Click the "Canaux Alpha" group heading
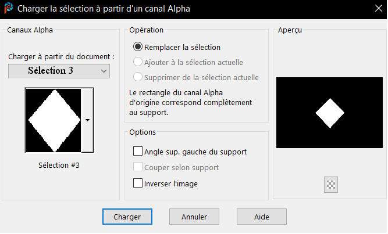Screen dimensions: 388x234 (27, 30)
